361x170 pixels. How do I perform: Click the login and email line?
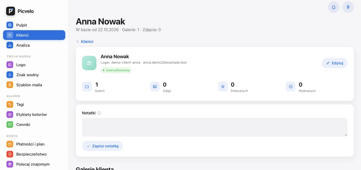pos(144,62)
